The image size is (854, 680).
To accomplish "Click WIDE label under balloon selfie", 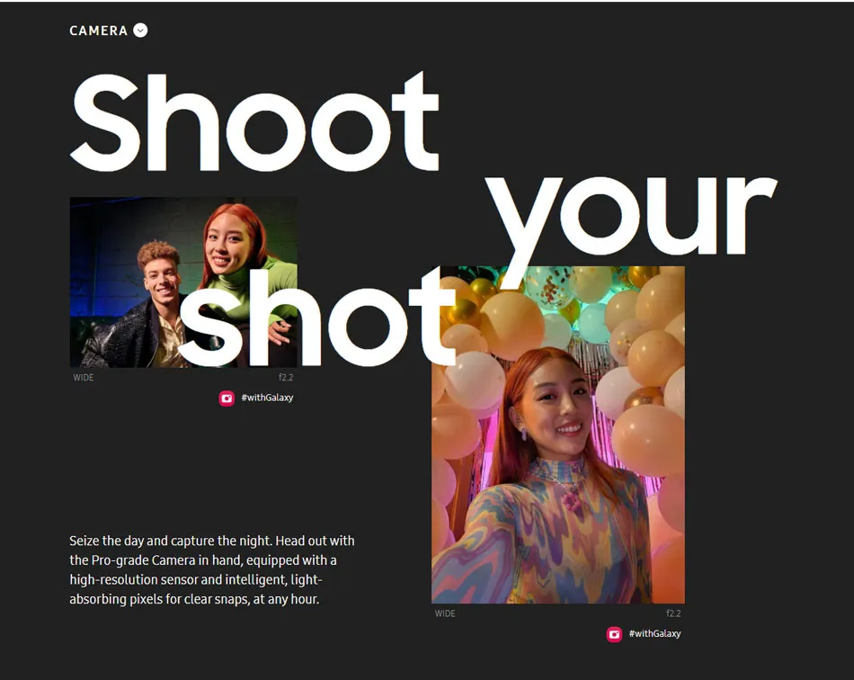I will click(445, 613).
